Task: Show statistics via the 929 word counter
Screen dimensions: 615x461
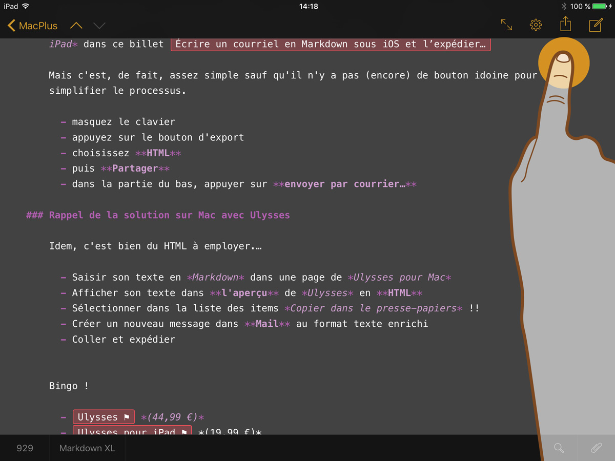Action: 25,448
